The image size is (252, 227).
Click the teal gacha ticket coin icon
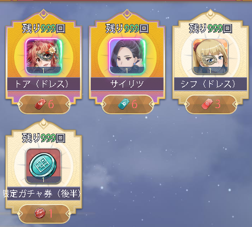(x=43, y=166)
